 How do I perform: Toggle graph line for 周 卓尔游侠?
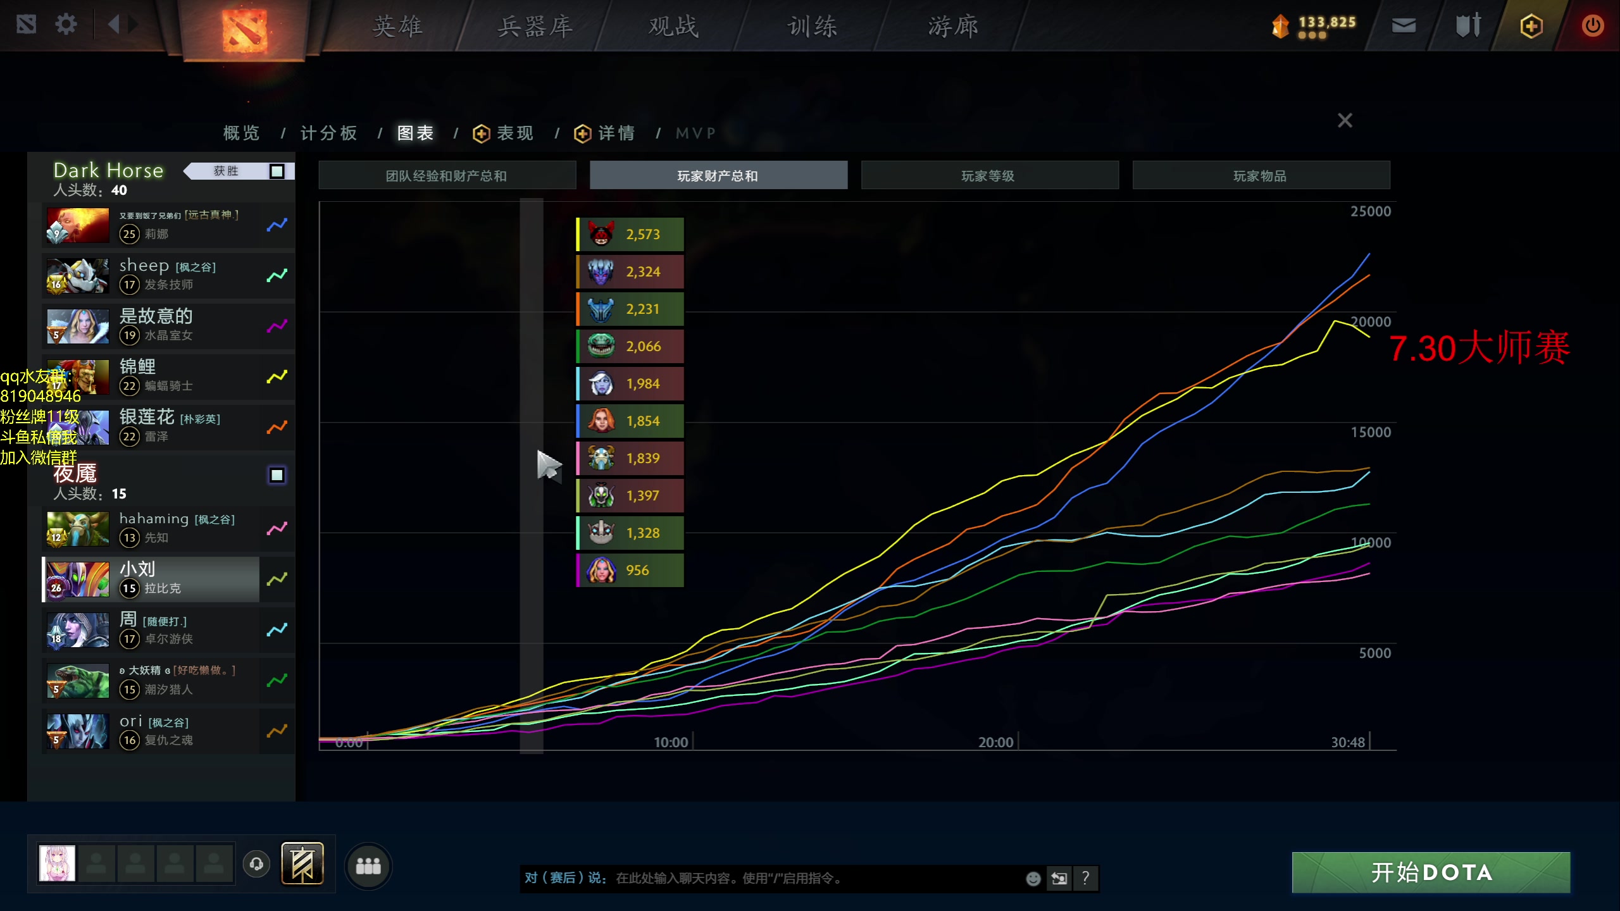coord(277,629)
